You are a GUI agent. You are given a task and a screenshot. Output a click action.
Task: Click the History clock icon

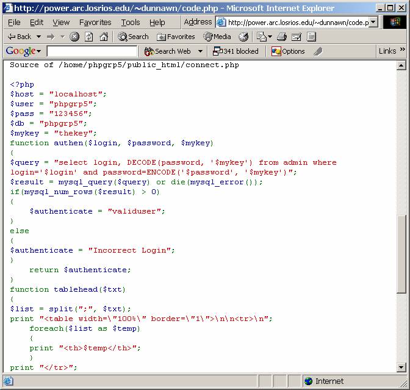(x=243, y=37)
